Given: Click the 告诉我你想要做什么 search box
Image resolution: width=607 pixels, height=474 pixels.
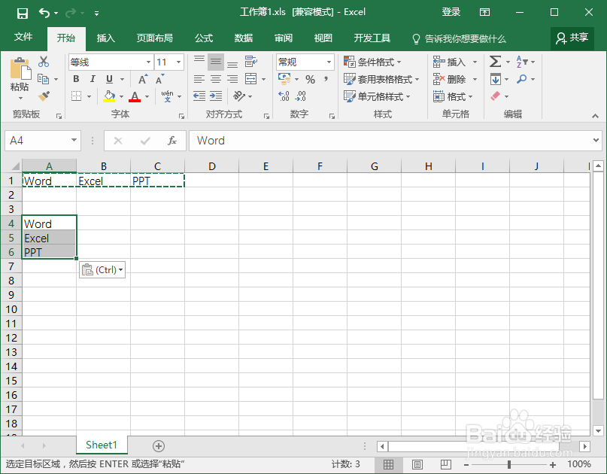Looking at the screenshot, I should pyautogui.click(x=459, y=38).
